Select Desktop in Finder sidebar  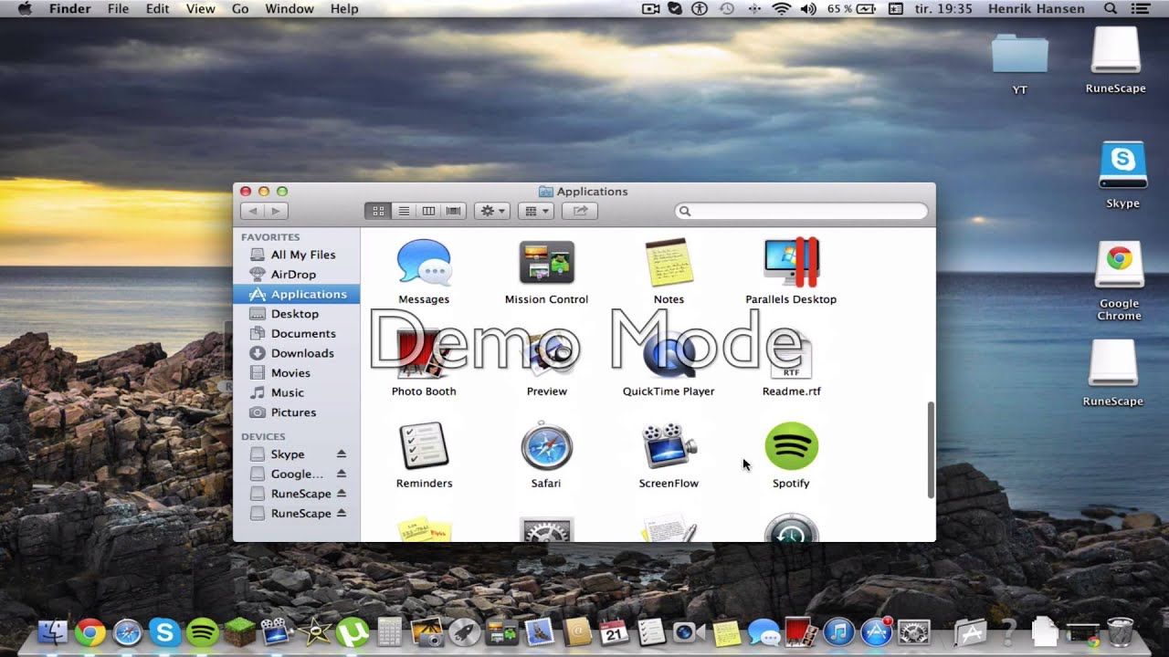coord(296,314)
